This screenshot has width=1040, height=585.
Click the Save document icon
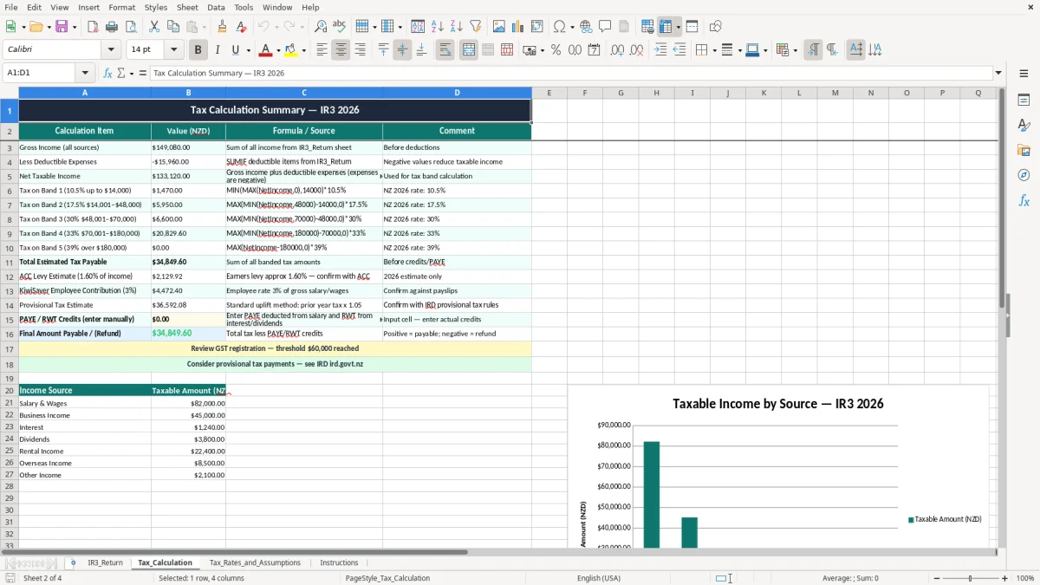click(62, 27)
